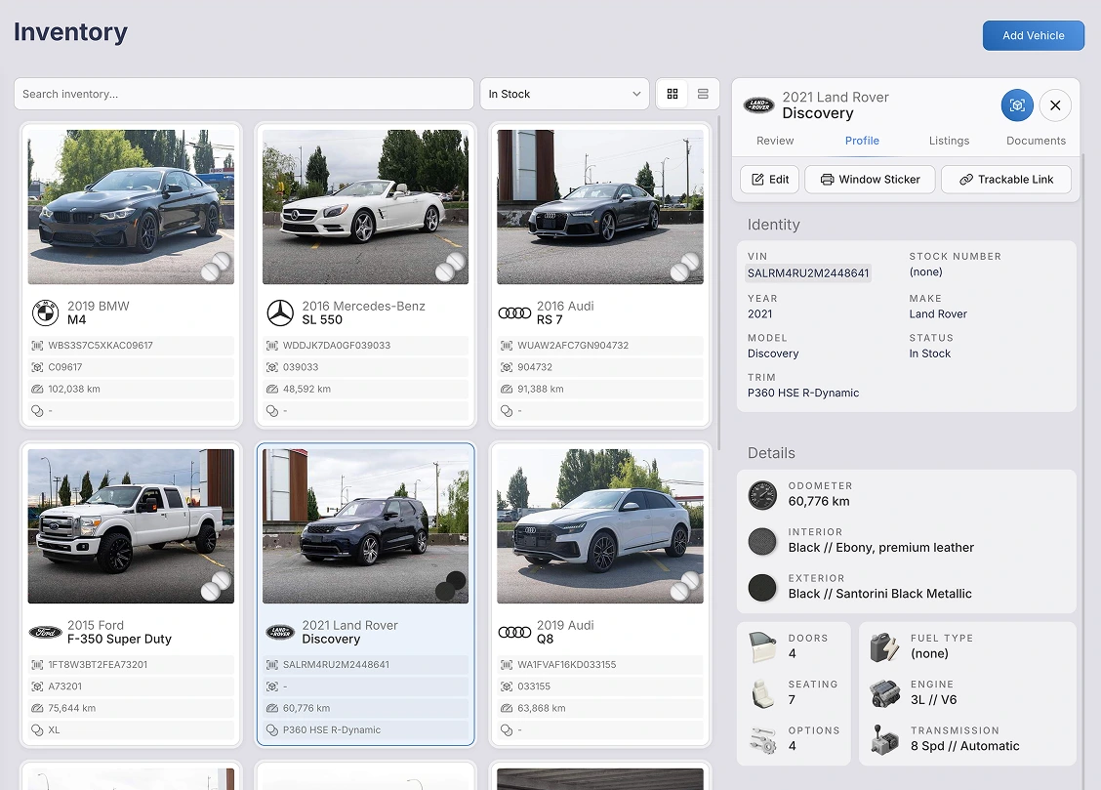Viewport: 1101px width, 790px height.
Task: Click the Ford logo on F-350 card
Action: pos(46,632)
